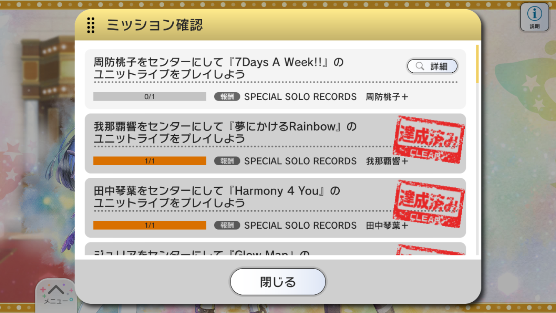Select the 7Days A Week!! mission row

(275, 79)
